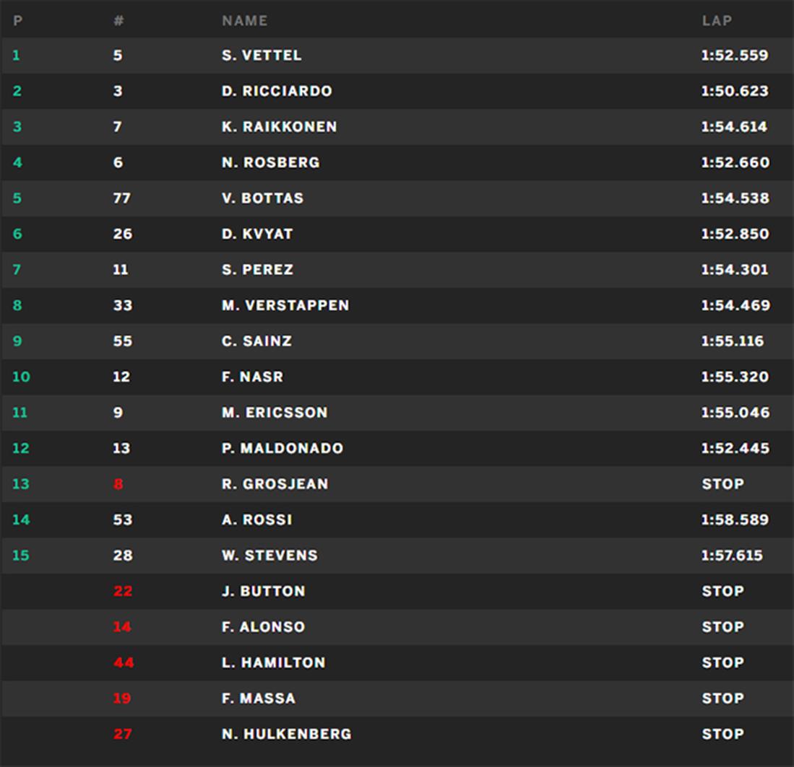This screenshot has width=794, height=767.
Task: Click STOP status for J. BUTTON
Action: (722, 591)
